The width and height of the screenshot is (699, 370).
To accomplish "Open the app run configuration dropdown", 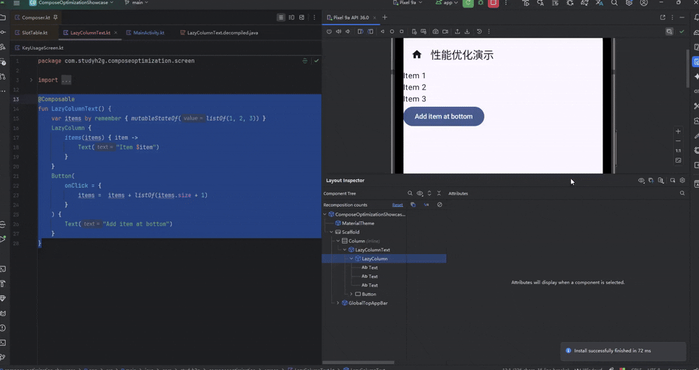I will point(447,3).
